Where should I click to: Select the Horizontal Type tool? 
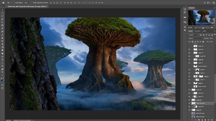(2, 60)
